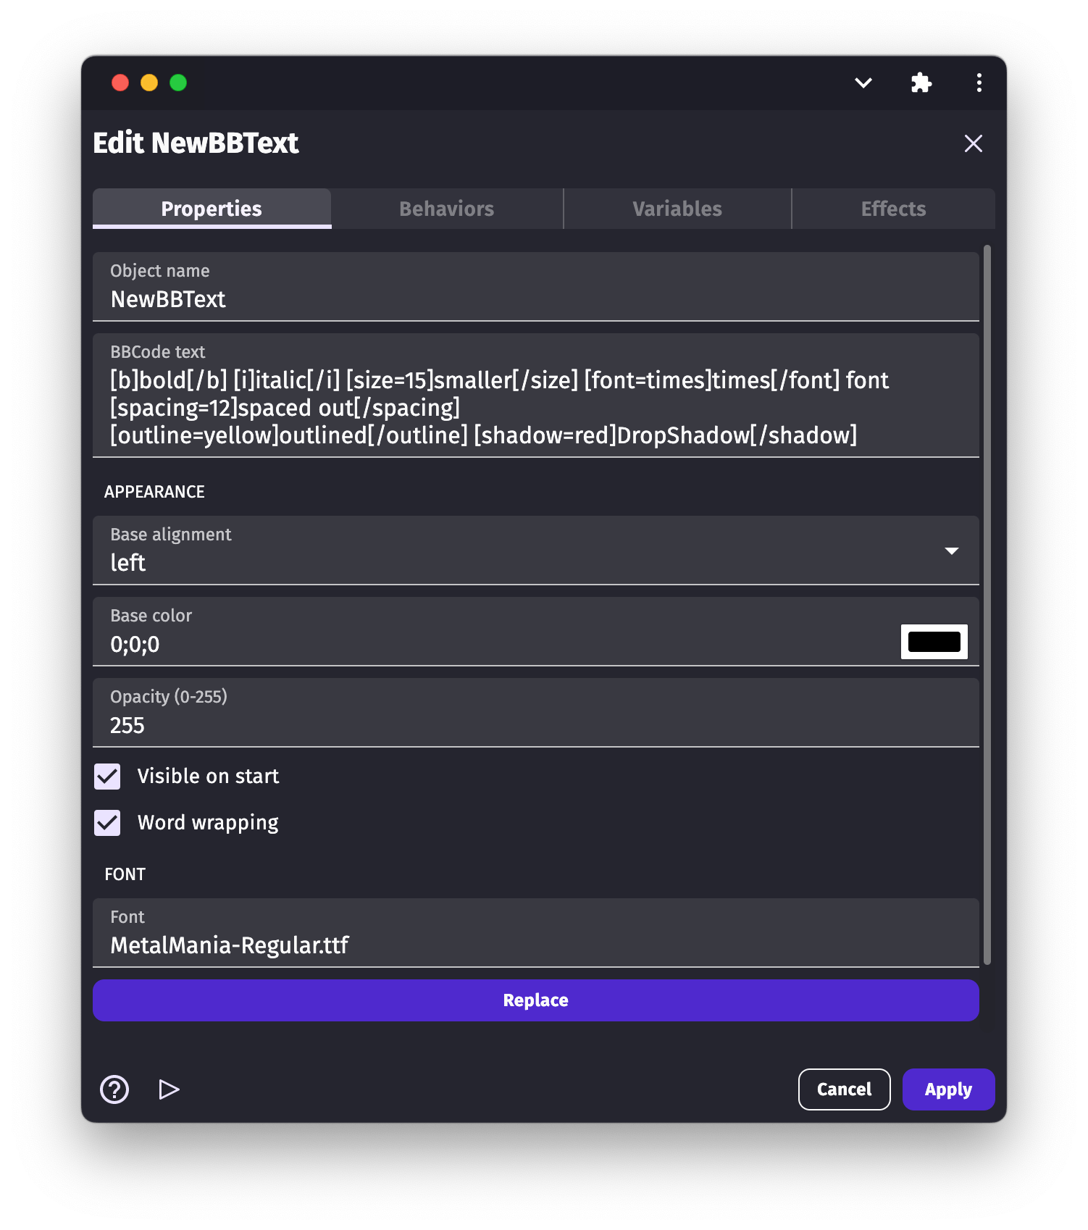Screen dimensions: 1088x1230
Task: Toggle the Visible on start checkbox
Action: click(x=108, y=777)
